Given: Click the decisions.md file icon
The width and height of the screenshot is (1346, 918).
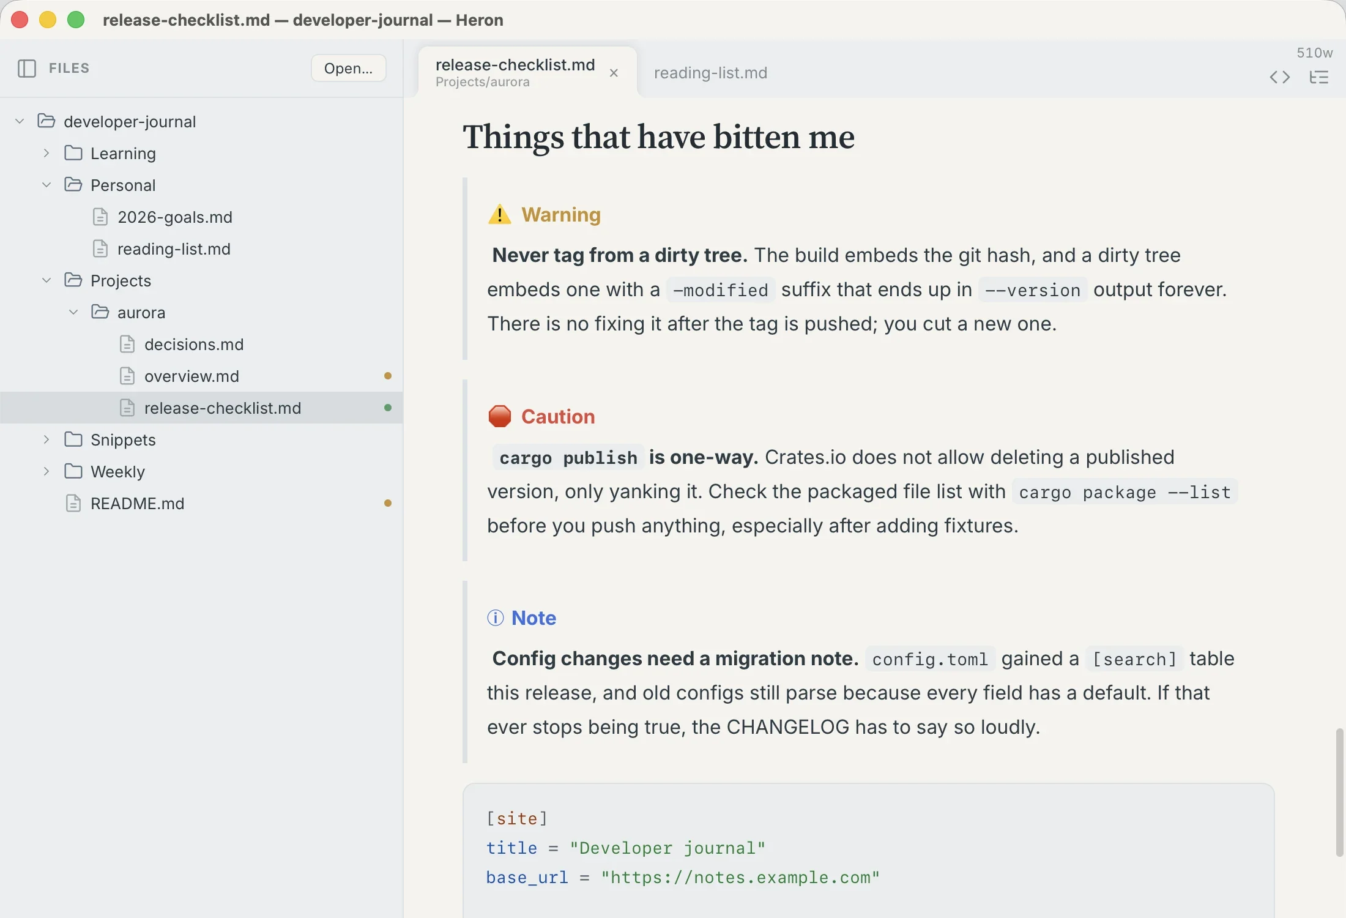Looking at the screenshot, I should (127, 344).
